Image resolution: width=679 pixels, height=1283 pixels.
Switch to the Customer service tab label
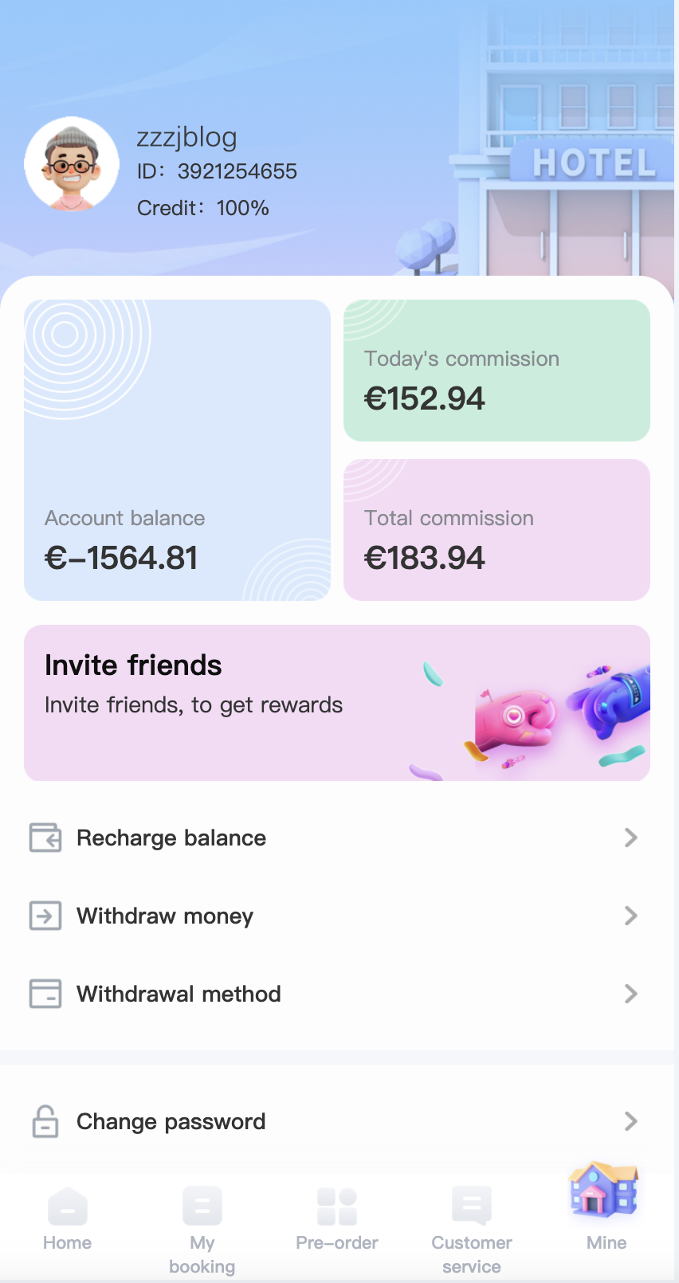[x=472, y=1254]
